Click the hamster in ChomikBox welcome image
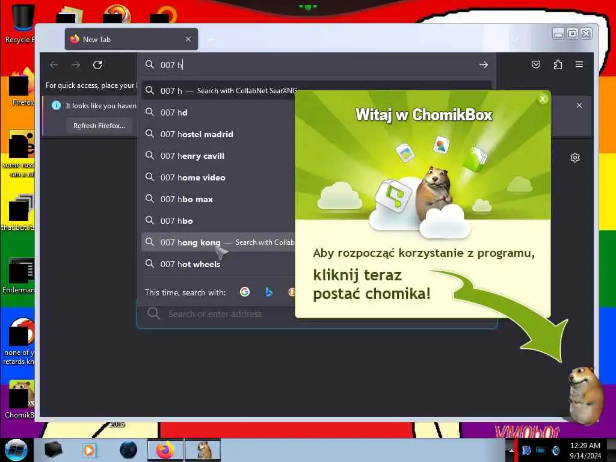This screenshot has width=616, height=462. coord(434,192)
